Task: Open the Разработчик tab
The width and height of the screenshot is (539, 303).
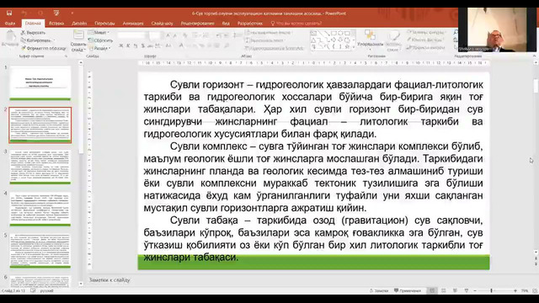Action: coord(250,24)
